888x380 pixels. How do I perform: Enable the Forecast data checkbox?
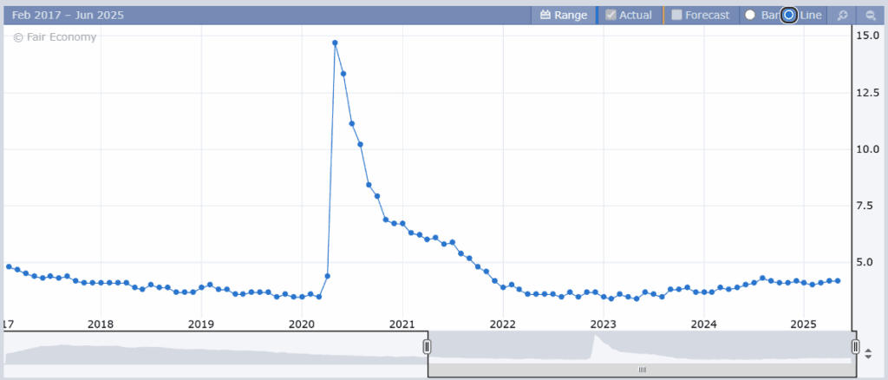pyautogui.click(x=676, y=16)
